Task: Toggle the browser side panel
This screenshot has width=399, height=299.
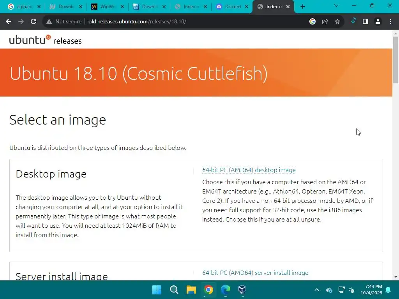Action: 365,22
